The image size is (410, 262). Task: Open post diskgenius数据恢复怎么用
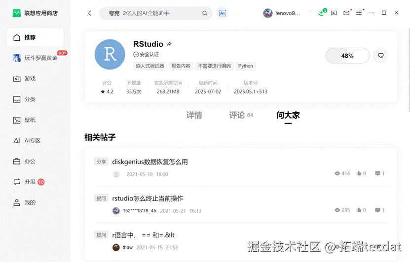[150, 162]
